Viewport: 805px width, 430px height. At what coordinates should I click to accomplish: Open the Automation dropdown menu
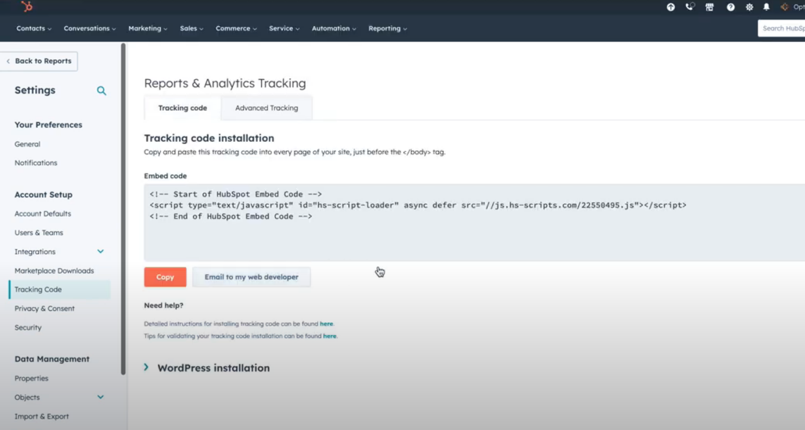click(334, 28)
